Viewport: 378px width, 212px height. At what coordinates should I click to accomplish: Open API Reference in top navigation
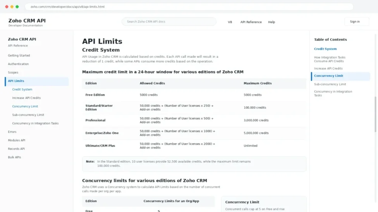click(251, 22)
